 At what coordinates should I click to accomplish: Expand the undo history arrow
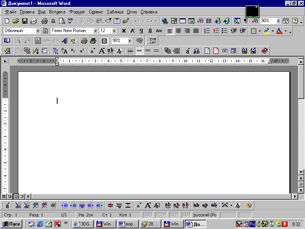[143, 21]
